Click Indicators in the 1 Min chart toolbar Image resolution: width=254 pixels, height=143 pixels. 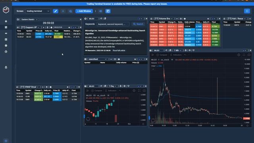pyautogui.click(x=175, y=55)
